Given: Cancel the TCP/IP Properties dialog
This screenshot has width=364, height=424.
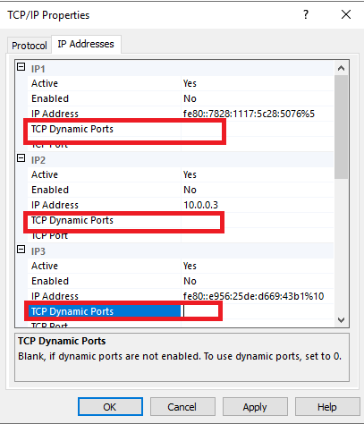Looking at the screenshot, I should [x=182, y=407].
